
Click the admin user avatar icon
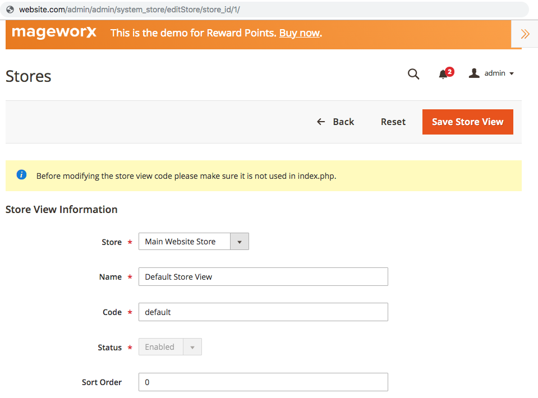tap(474, 73)
